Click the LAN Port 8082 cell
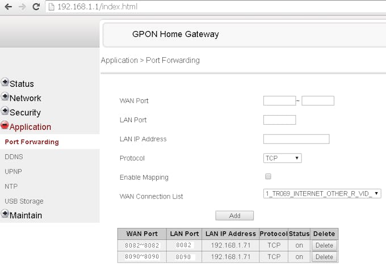The width and height of the screenshot is (386, 271). pos(184,245)
